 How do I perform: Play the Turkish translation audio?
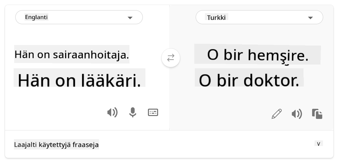click(x=297, y=114)
